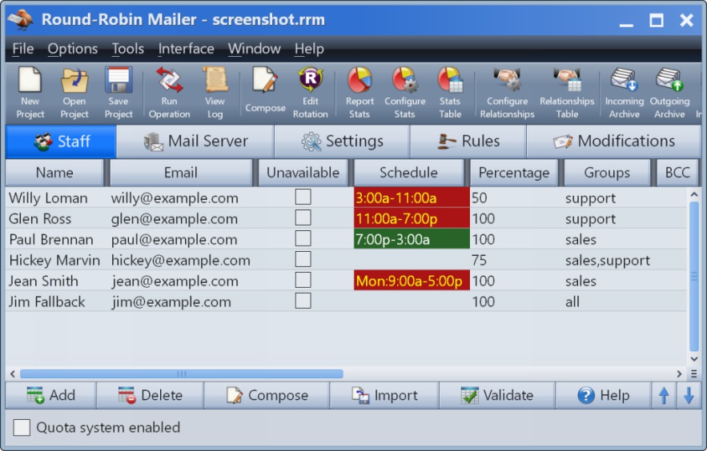Click the Groups column header
Viewport: 707px width, 451px height.
(x=607, y=173)
